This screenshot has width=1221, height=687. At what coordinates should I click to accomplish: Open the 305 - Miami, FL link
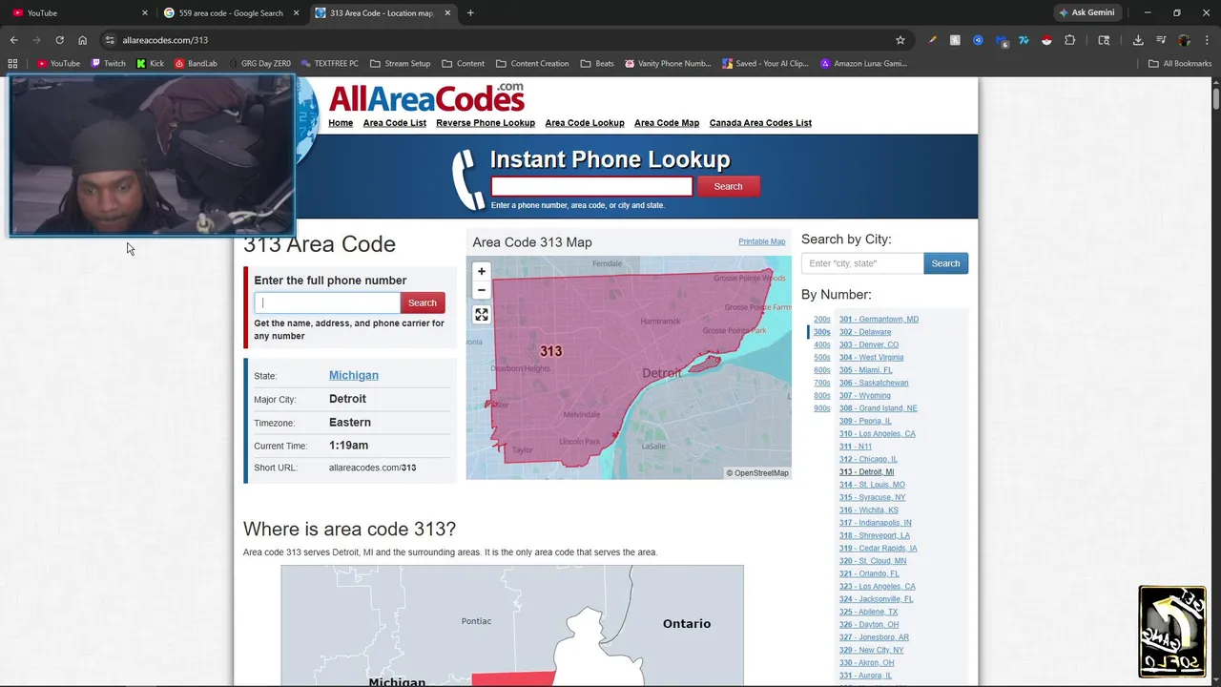click(866, 370)
